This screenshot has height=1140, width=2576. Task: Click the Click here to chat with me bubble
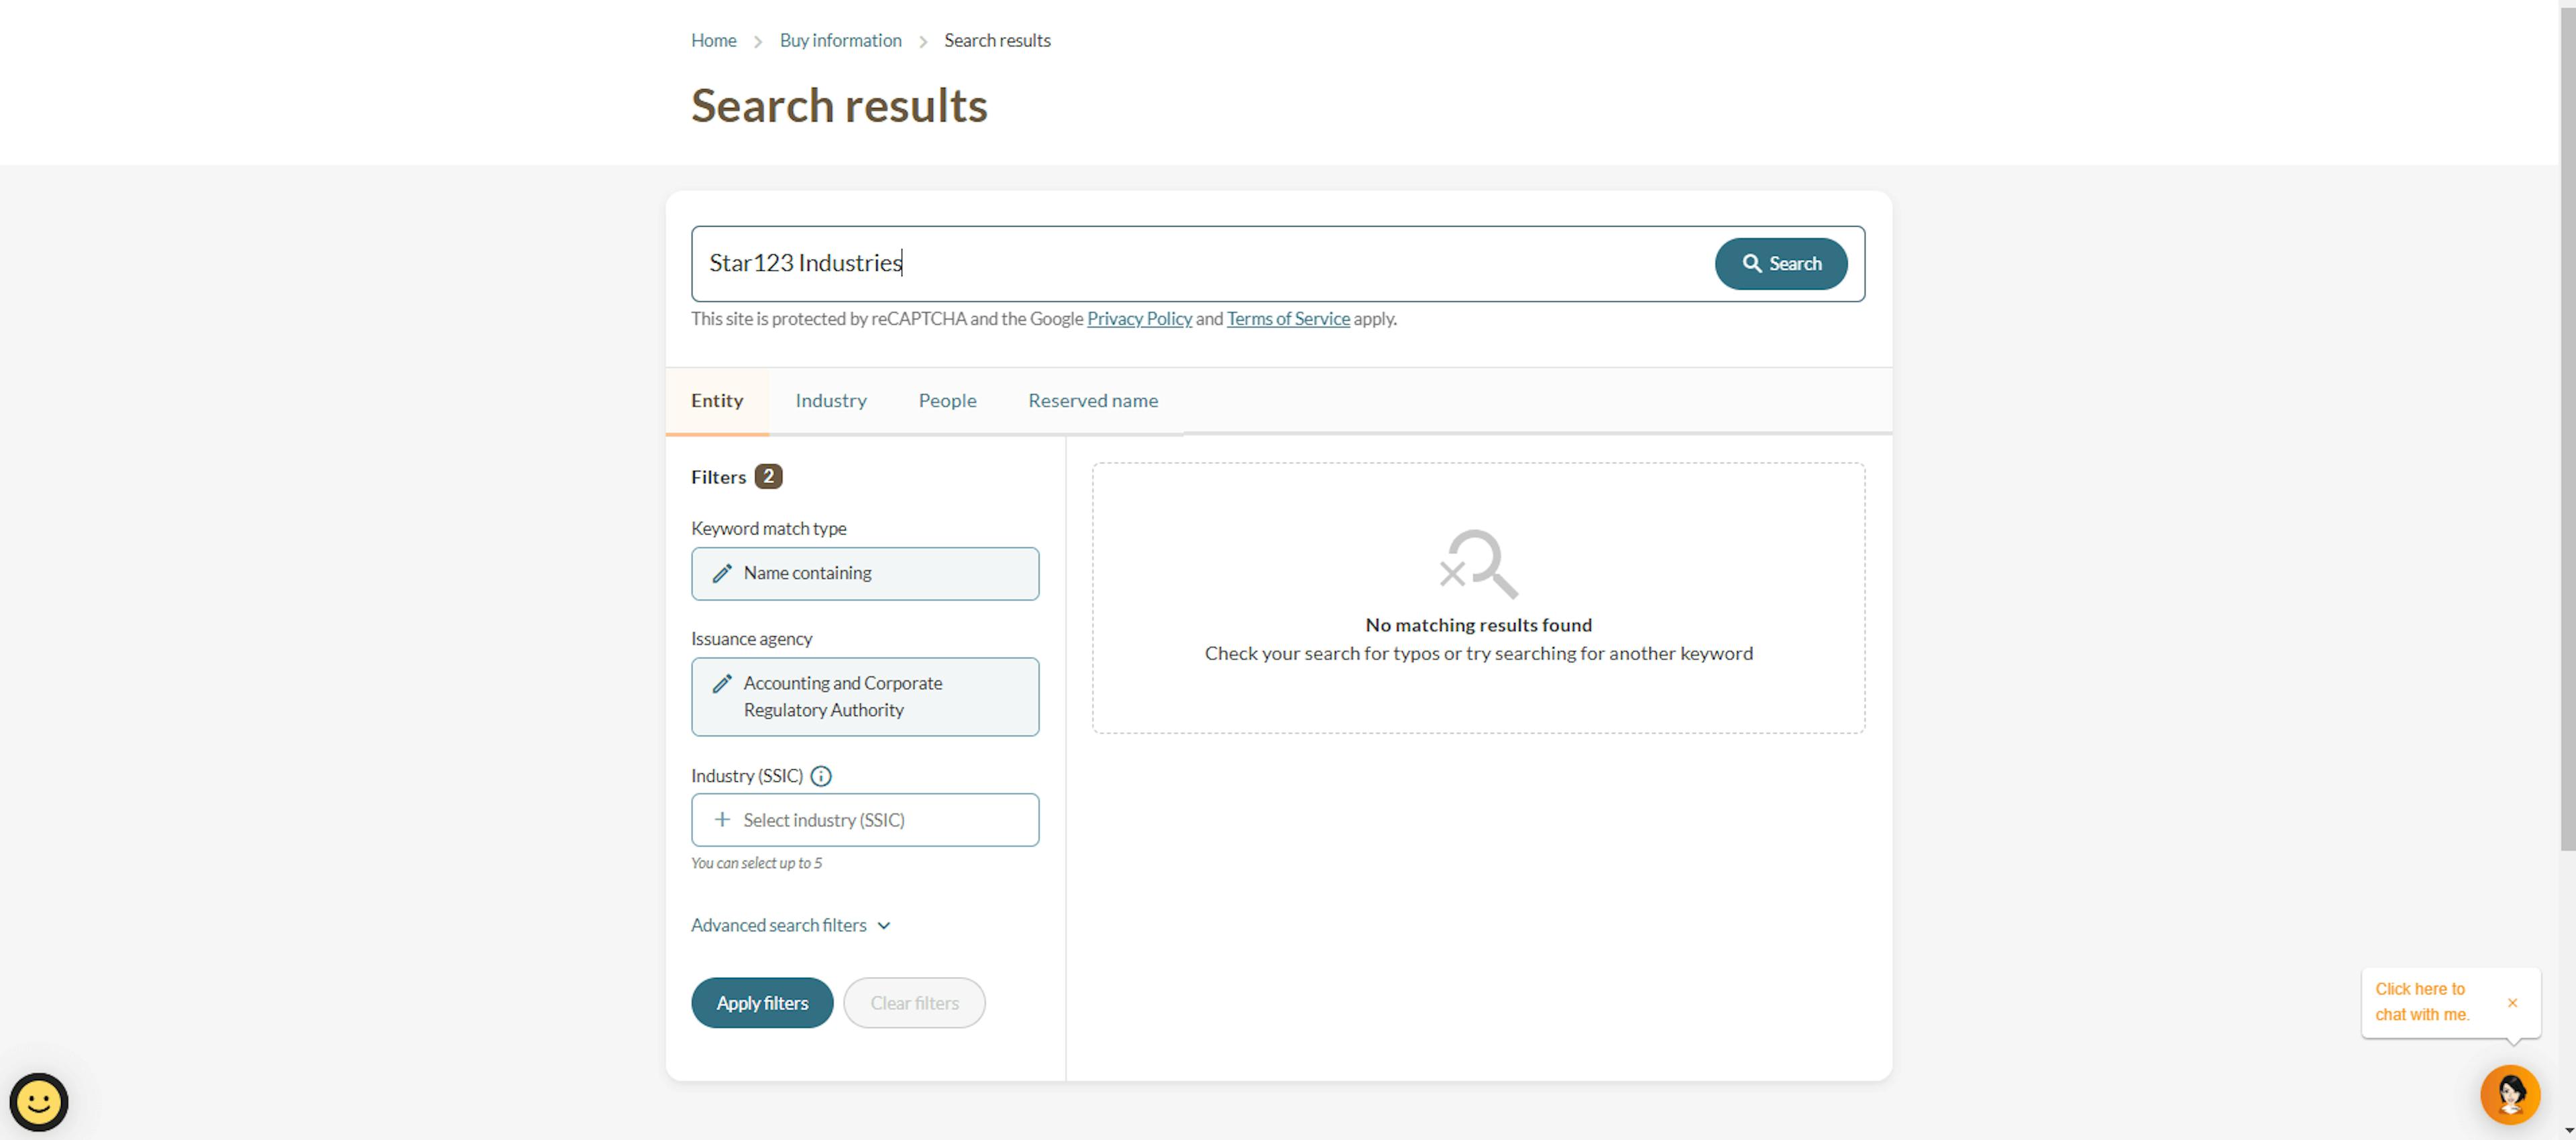tap(2422, 1002)
